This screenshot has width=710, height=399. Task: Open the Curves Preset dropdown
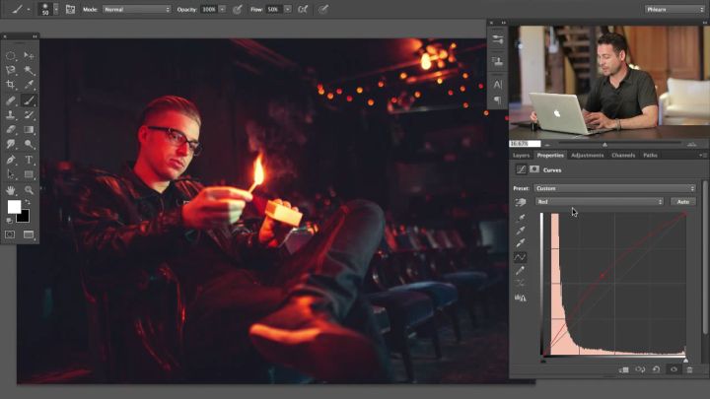tap(614, 188)
